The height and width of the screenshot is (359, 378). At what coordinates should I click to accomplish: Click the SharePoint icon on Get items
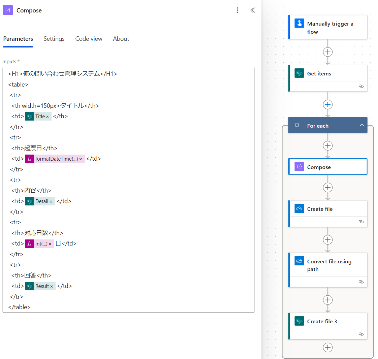tap(299, 73)
